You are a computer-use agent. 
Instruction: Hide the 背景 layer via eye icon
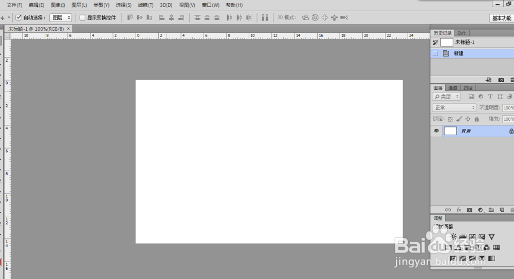(x=436, y=131)
